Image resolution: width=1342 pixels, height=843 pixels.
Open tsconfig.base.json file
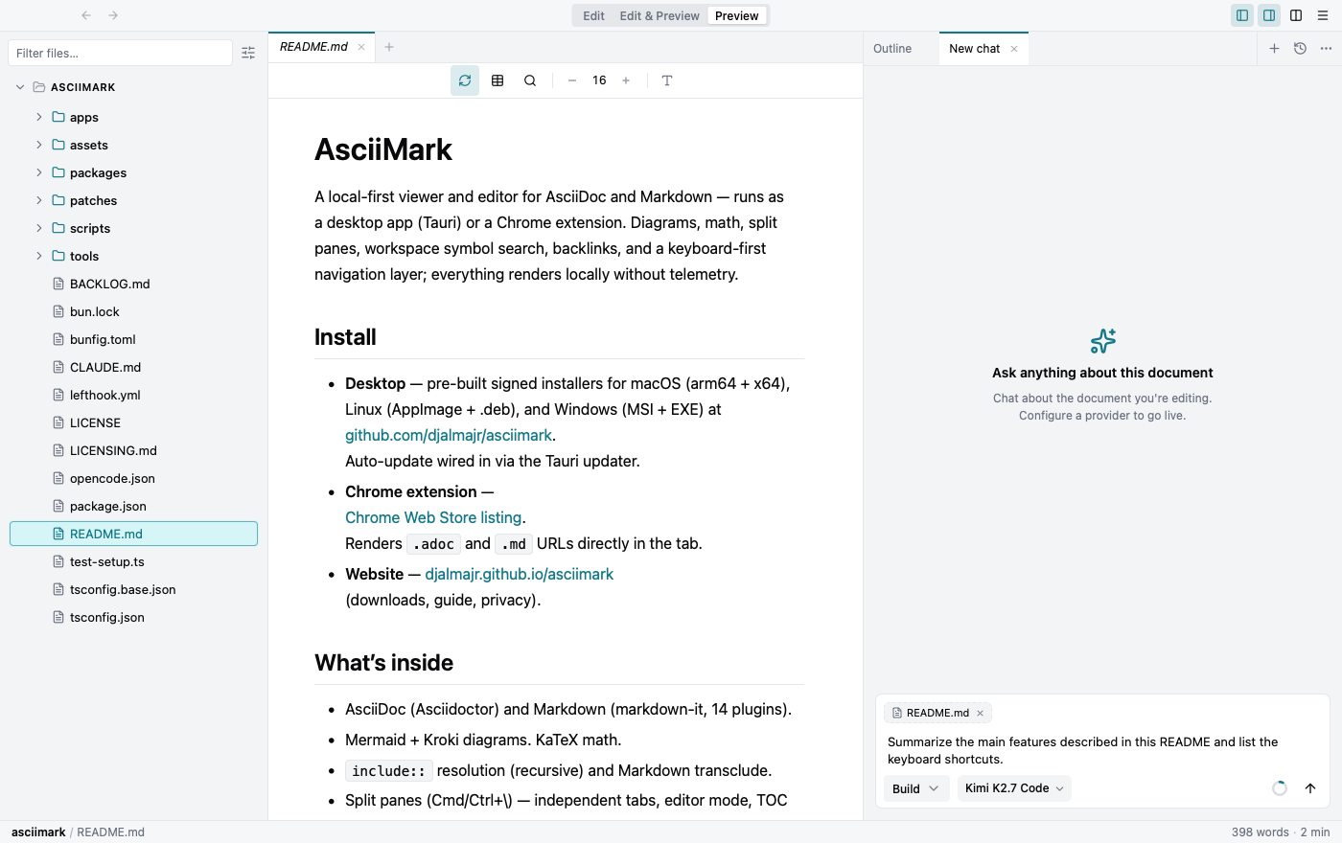point(133,589)
